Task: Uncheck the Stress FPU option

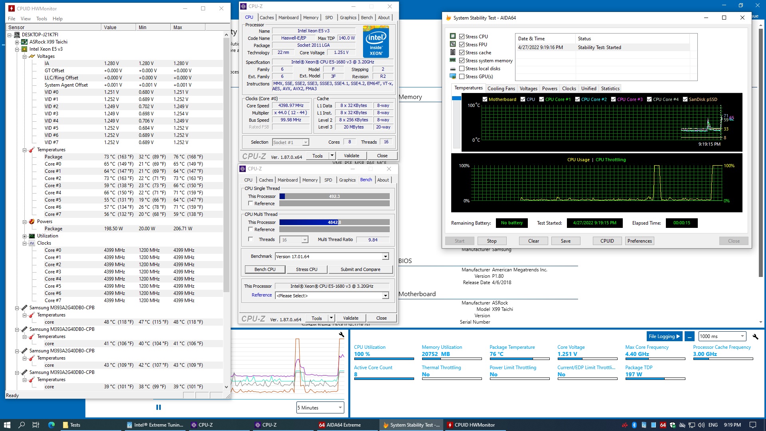Action: point(462,45)
